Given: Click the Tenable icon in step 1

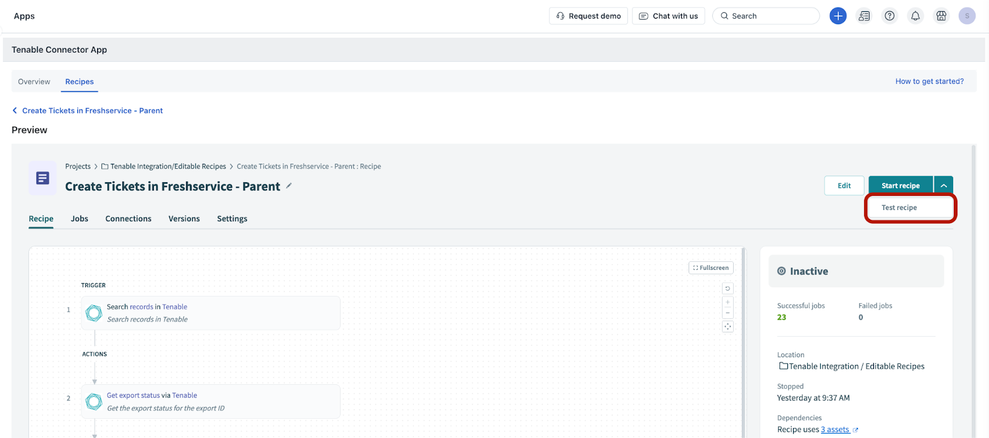Looking at the screenshot, I should click(x=94, y=313).
